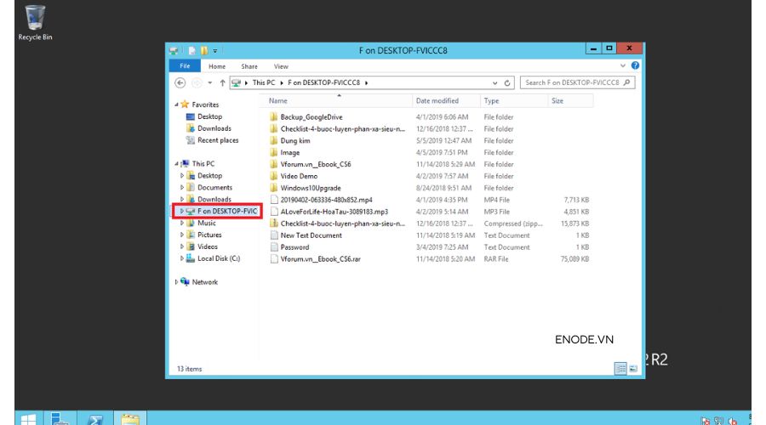Expand the Local Disk (C:) tree node
Viewport: 766px width, 425px height.
click(181, 258)
